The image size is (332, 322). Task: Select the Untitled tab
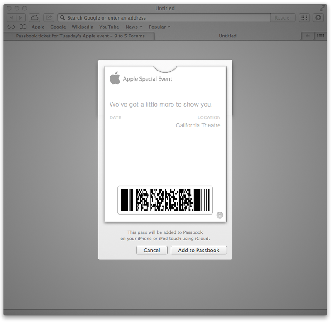[x=227, y=36]
